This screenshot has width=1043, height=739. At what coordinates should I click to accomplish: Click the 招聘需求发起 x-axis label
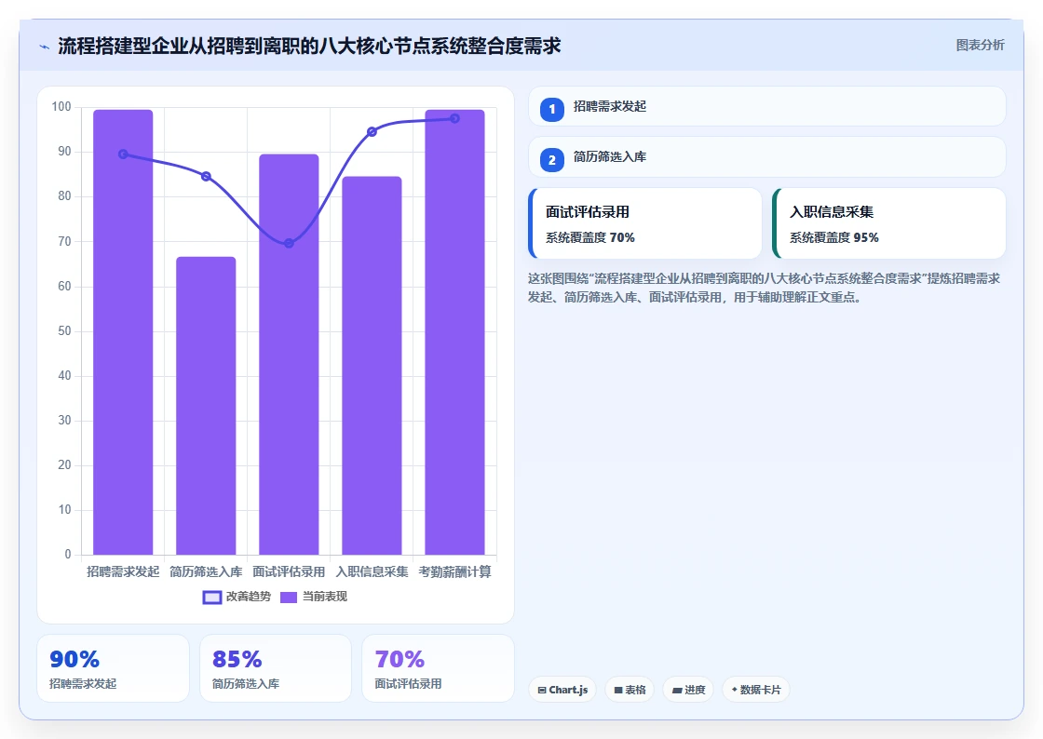[x=123, y=571]
